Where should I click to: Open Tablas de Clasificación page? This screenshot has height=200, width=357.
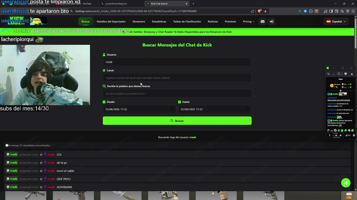coord(187,21)
